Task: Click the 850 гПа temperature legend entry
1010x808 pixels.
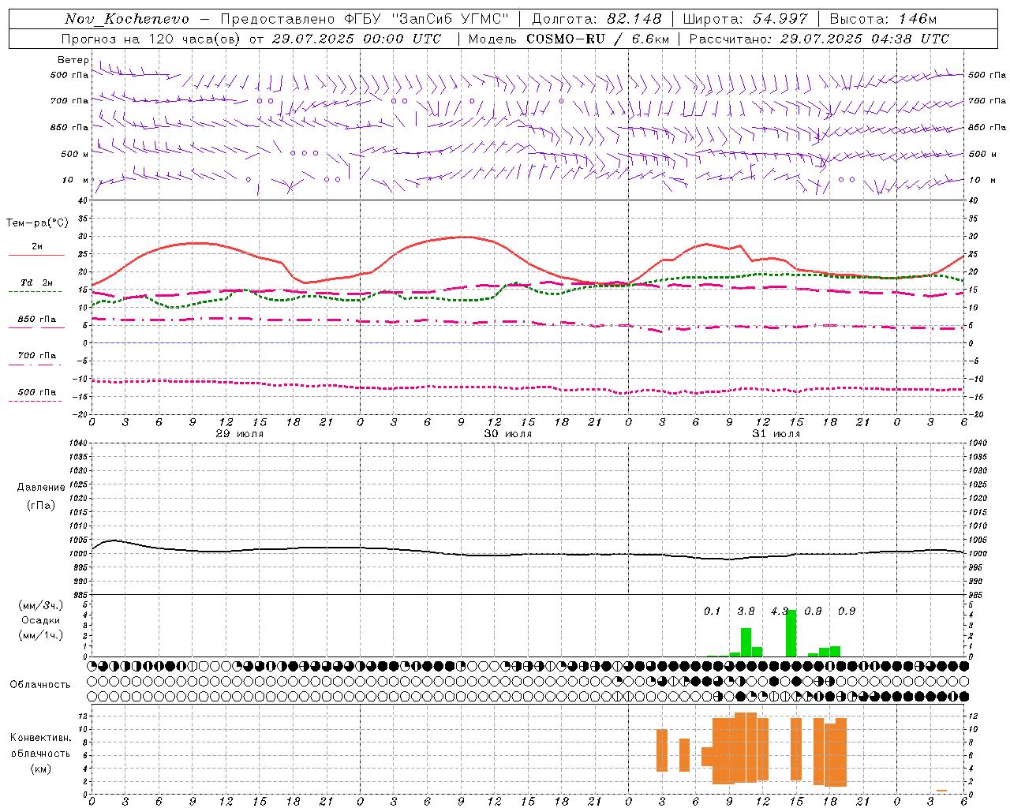Action: (x=37, y=320)
